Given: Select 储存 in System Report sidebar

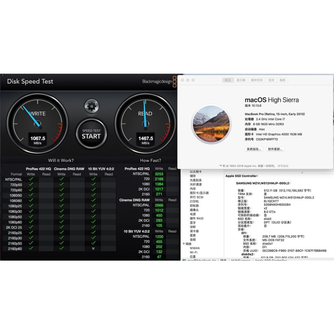Looking at the screenshot, I should coord(193,176).
